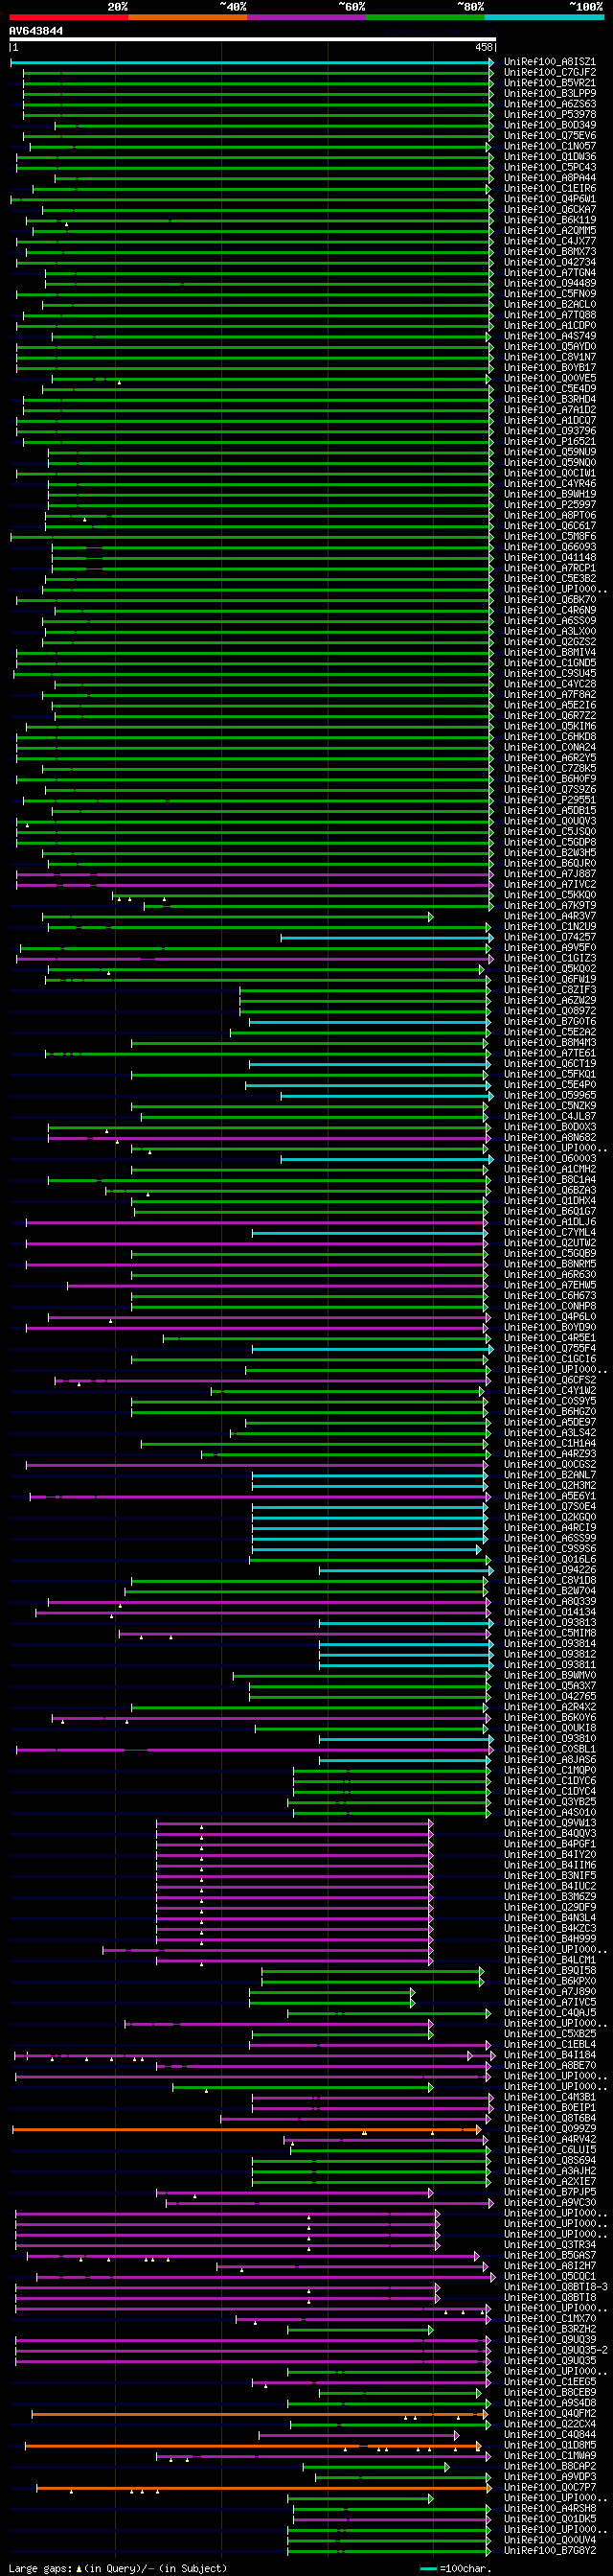This screenshot has height=2576, width=613.
Task: Select hit label UniRef100_O93814
Action: tap(550, 1644)
